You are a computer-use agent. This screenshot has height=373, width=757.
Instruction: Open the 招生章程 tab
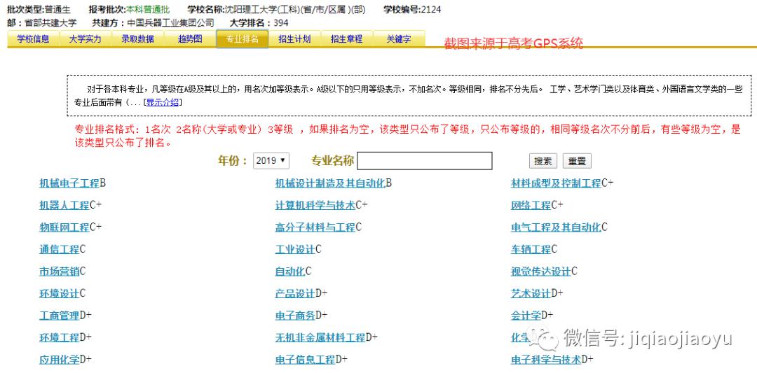pos(347,39)
